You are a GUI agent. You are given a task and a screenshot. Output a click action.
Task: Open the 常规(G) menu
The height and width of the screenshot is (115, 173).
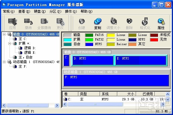pyautogui.click(x=9, y=11)
